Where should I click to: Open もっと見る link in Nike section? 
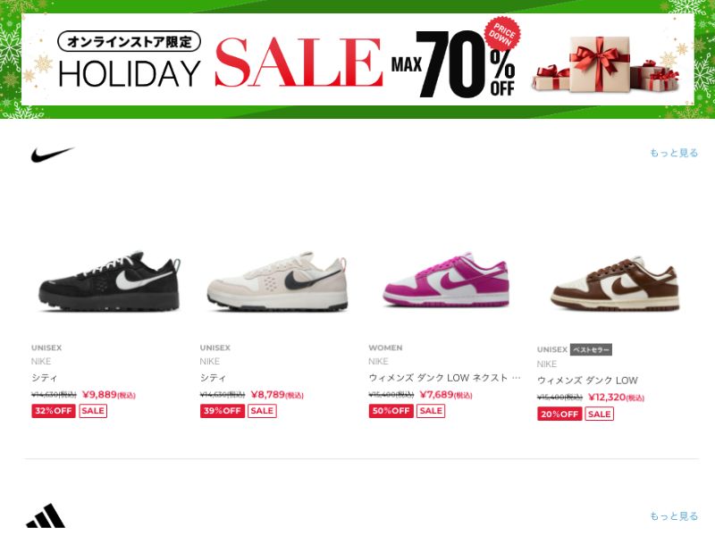pyautogui.click(x=674, y=153)
